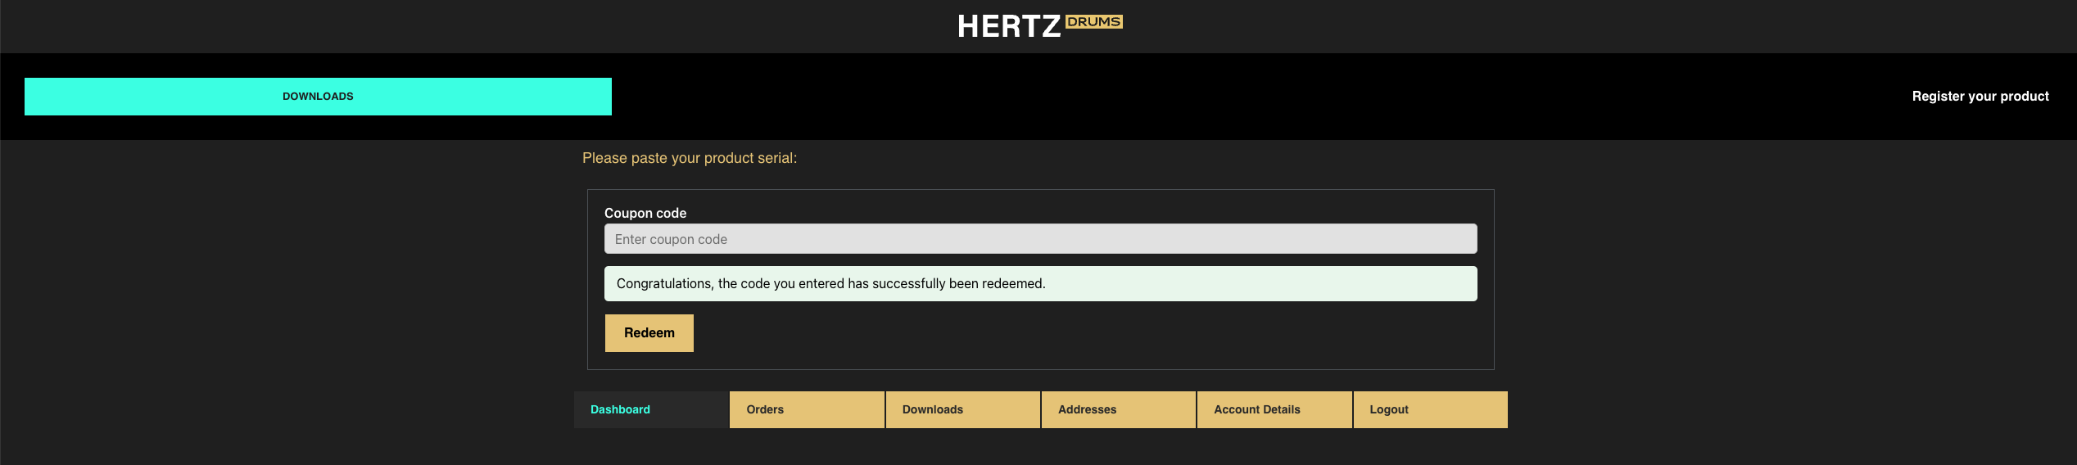Click the product serial prompt text
2077x465 pixels.
(x=689, y=158)
